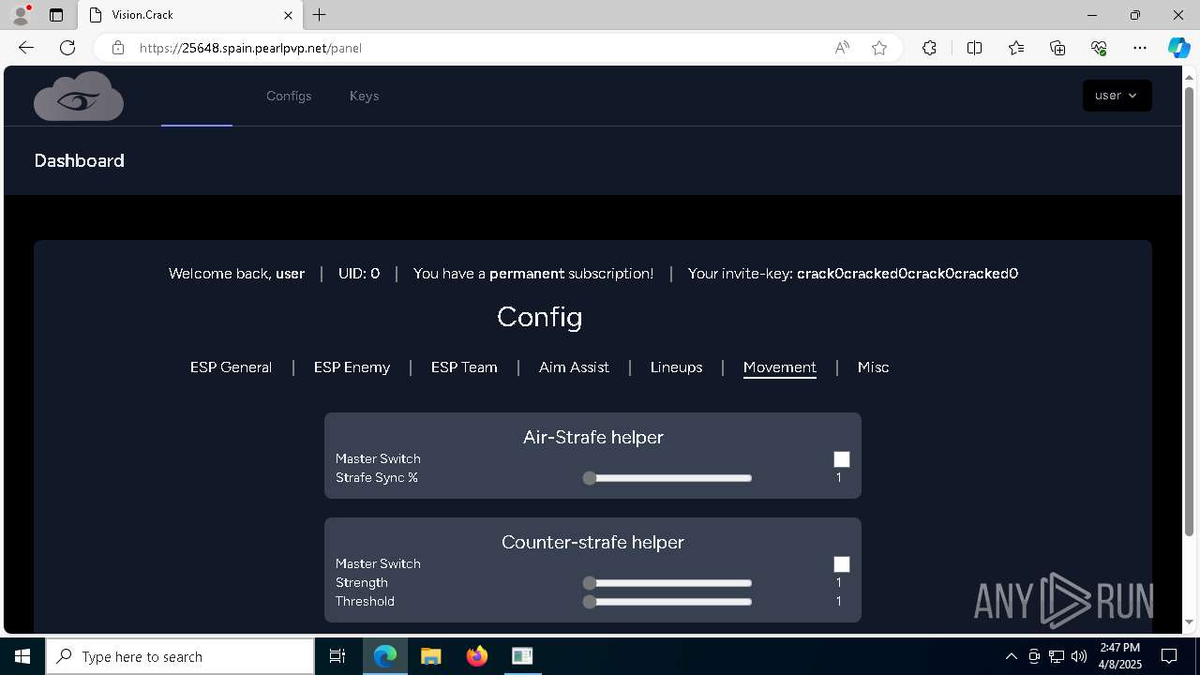The image size is (1200, 675).
Task: Adjust the Threshold slider
Action: 667,602
